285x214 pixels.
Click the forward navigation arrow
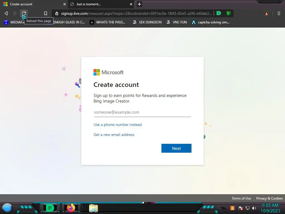click(15, 13)
